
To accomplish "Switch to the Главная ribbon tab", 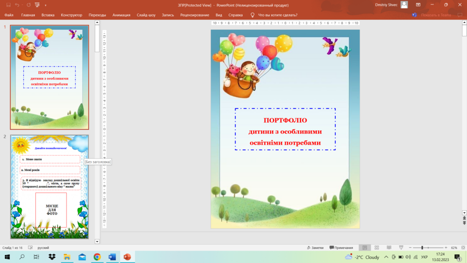I will pyautogui.click(x=28, y=15).
